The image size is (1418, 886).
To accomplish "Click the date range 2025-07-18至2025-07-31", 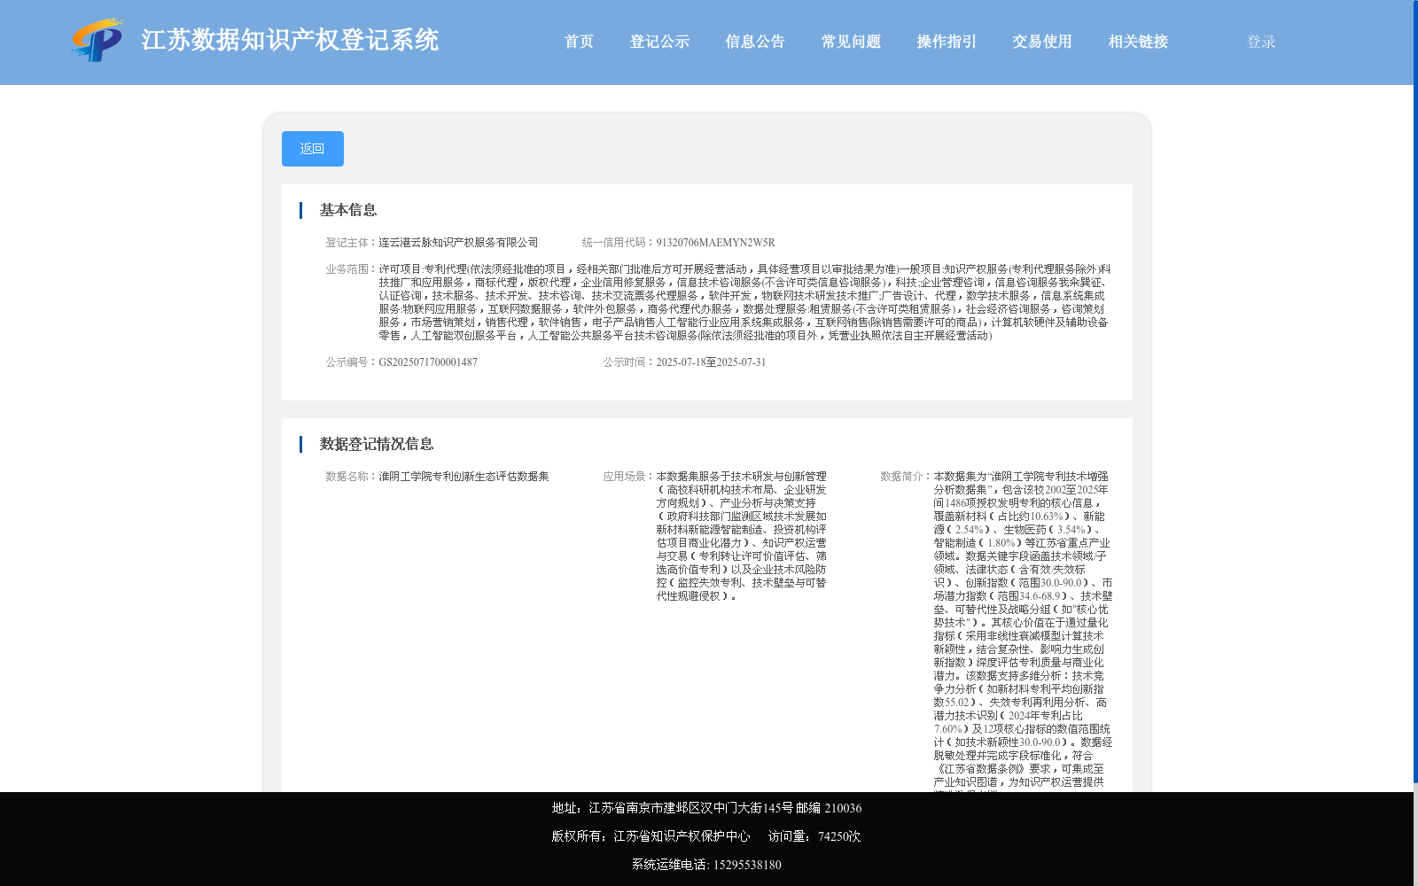I will coord(711,362).
